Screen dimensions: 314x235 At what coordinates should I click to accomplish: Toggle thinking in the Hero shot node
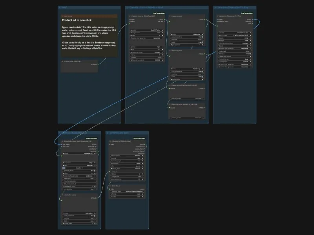tap(235, 54)
